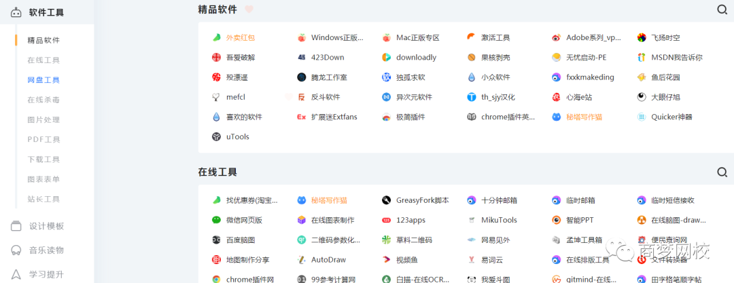
Task: Open the 地图制作分享 link
Action: [x=247, y=260]
